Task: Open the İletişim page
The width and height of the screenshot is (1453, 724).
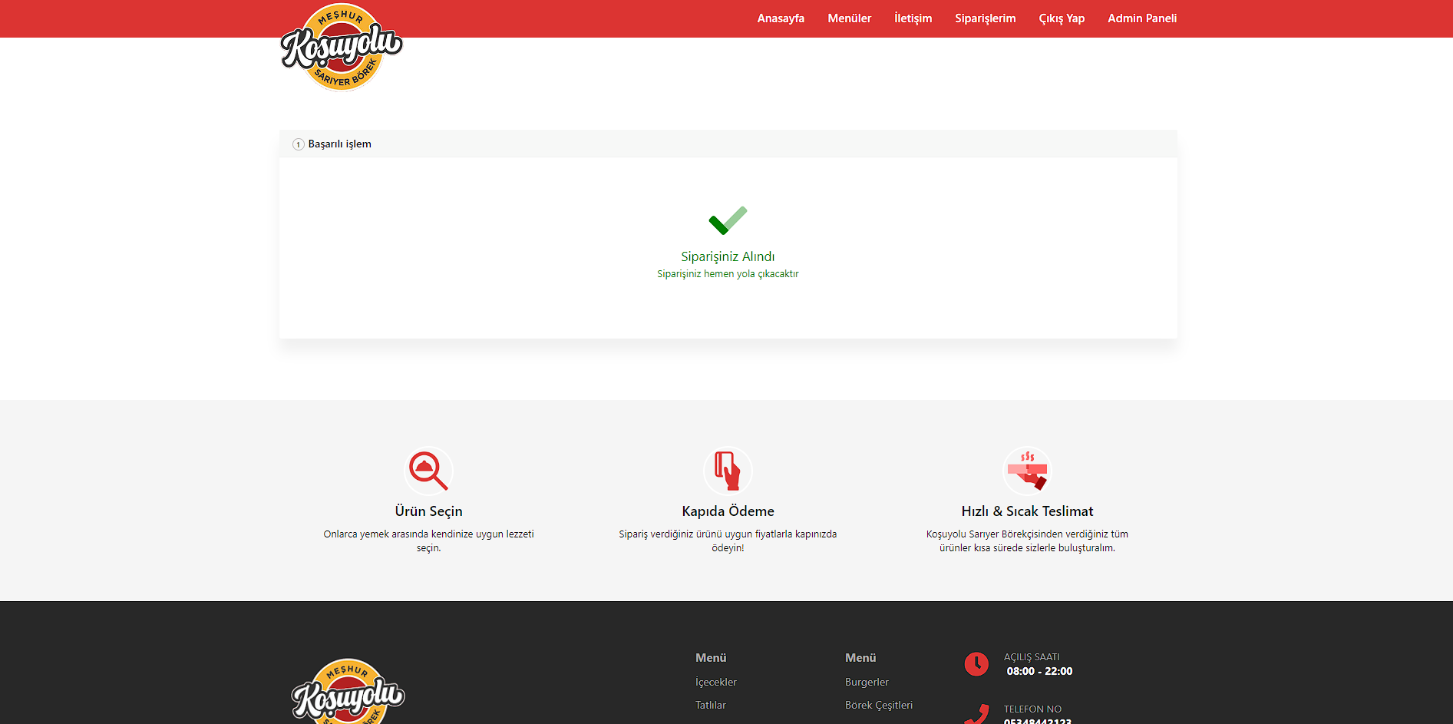Action: [x=913, y=18]
